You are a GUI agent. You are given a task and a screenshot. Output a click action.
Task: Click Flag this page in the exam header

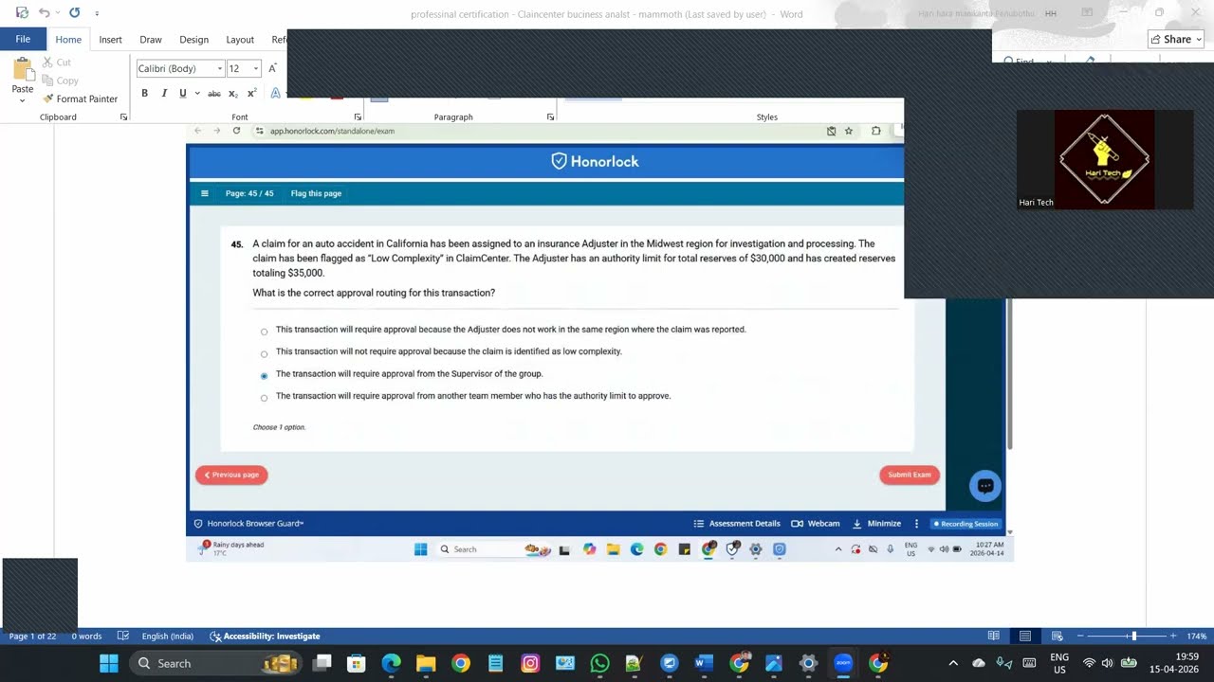316,193
